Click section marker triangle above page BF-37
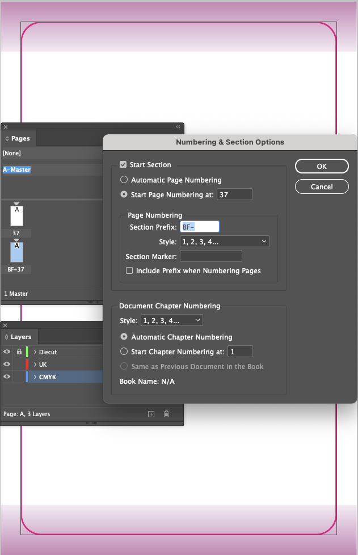 16,240
